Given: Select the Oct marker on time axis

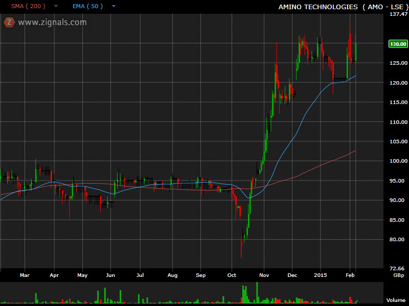Looking at the screenshot, I should click(233, 275).
